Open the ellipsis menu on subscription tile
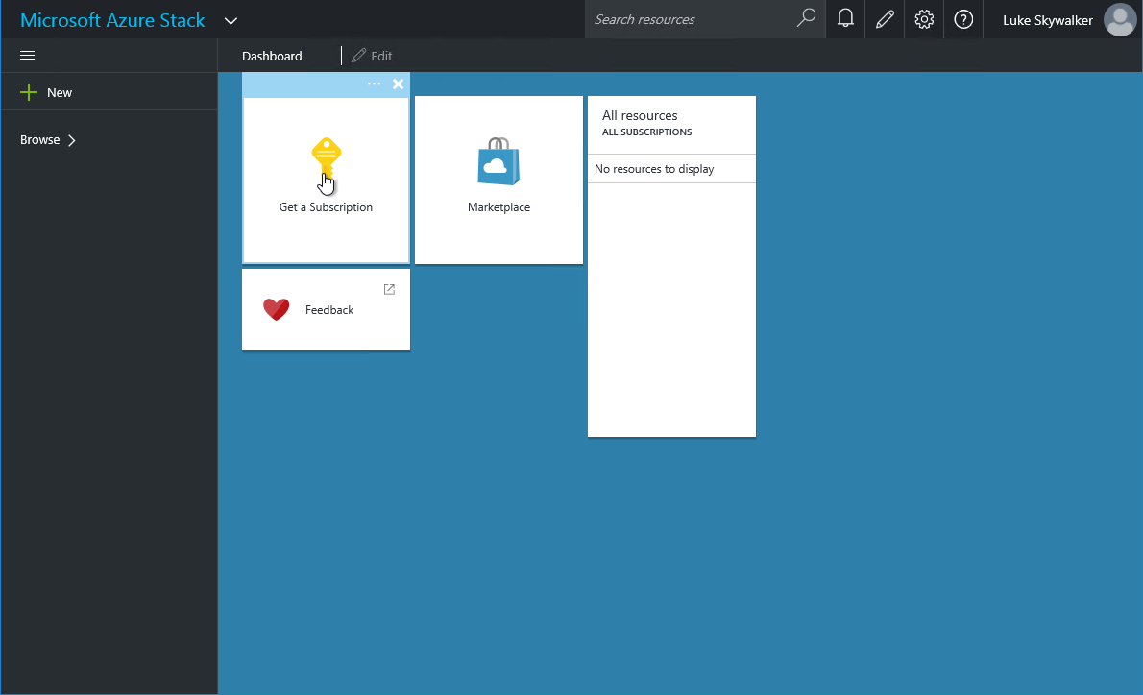1143x695 pixels. click(x=374, y=84)
